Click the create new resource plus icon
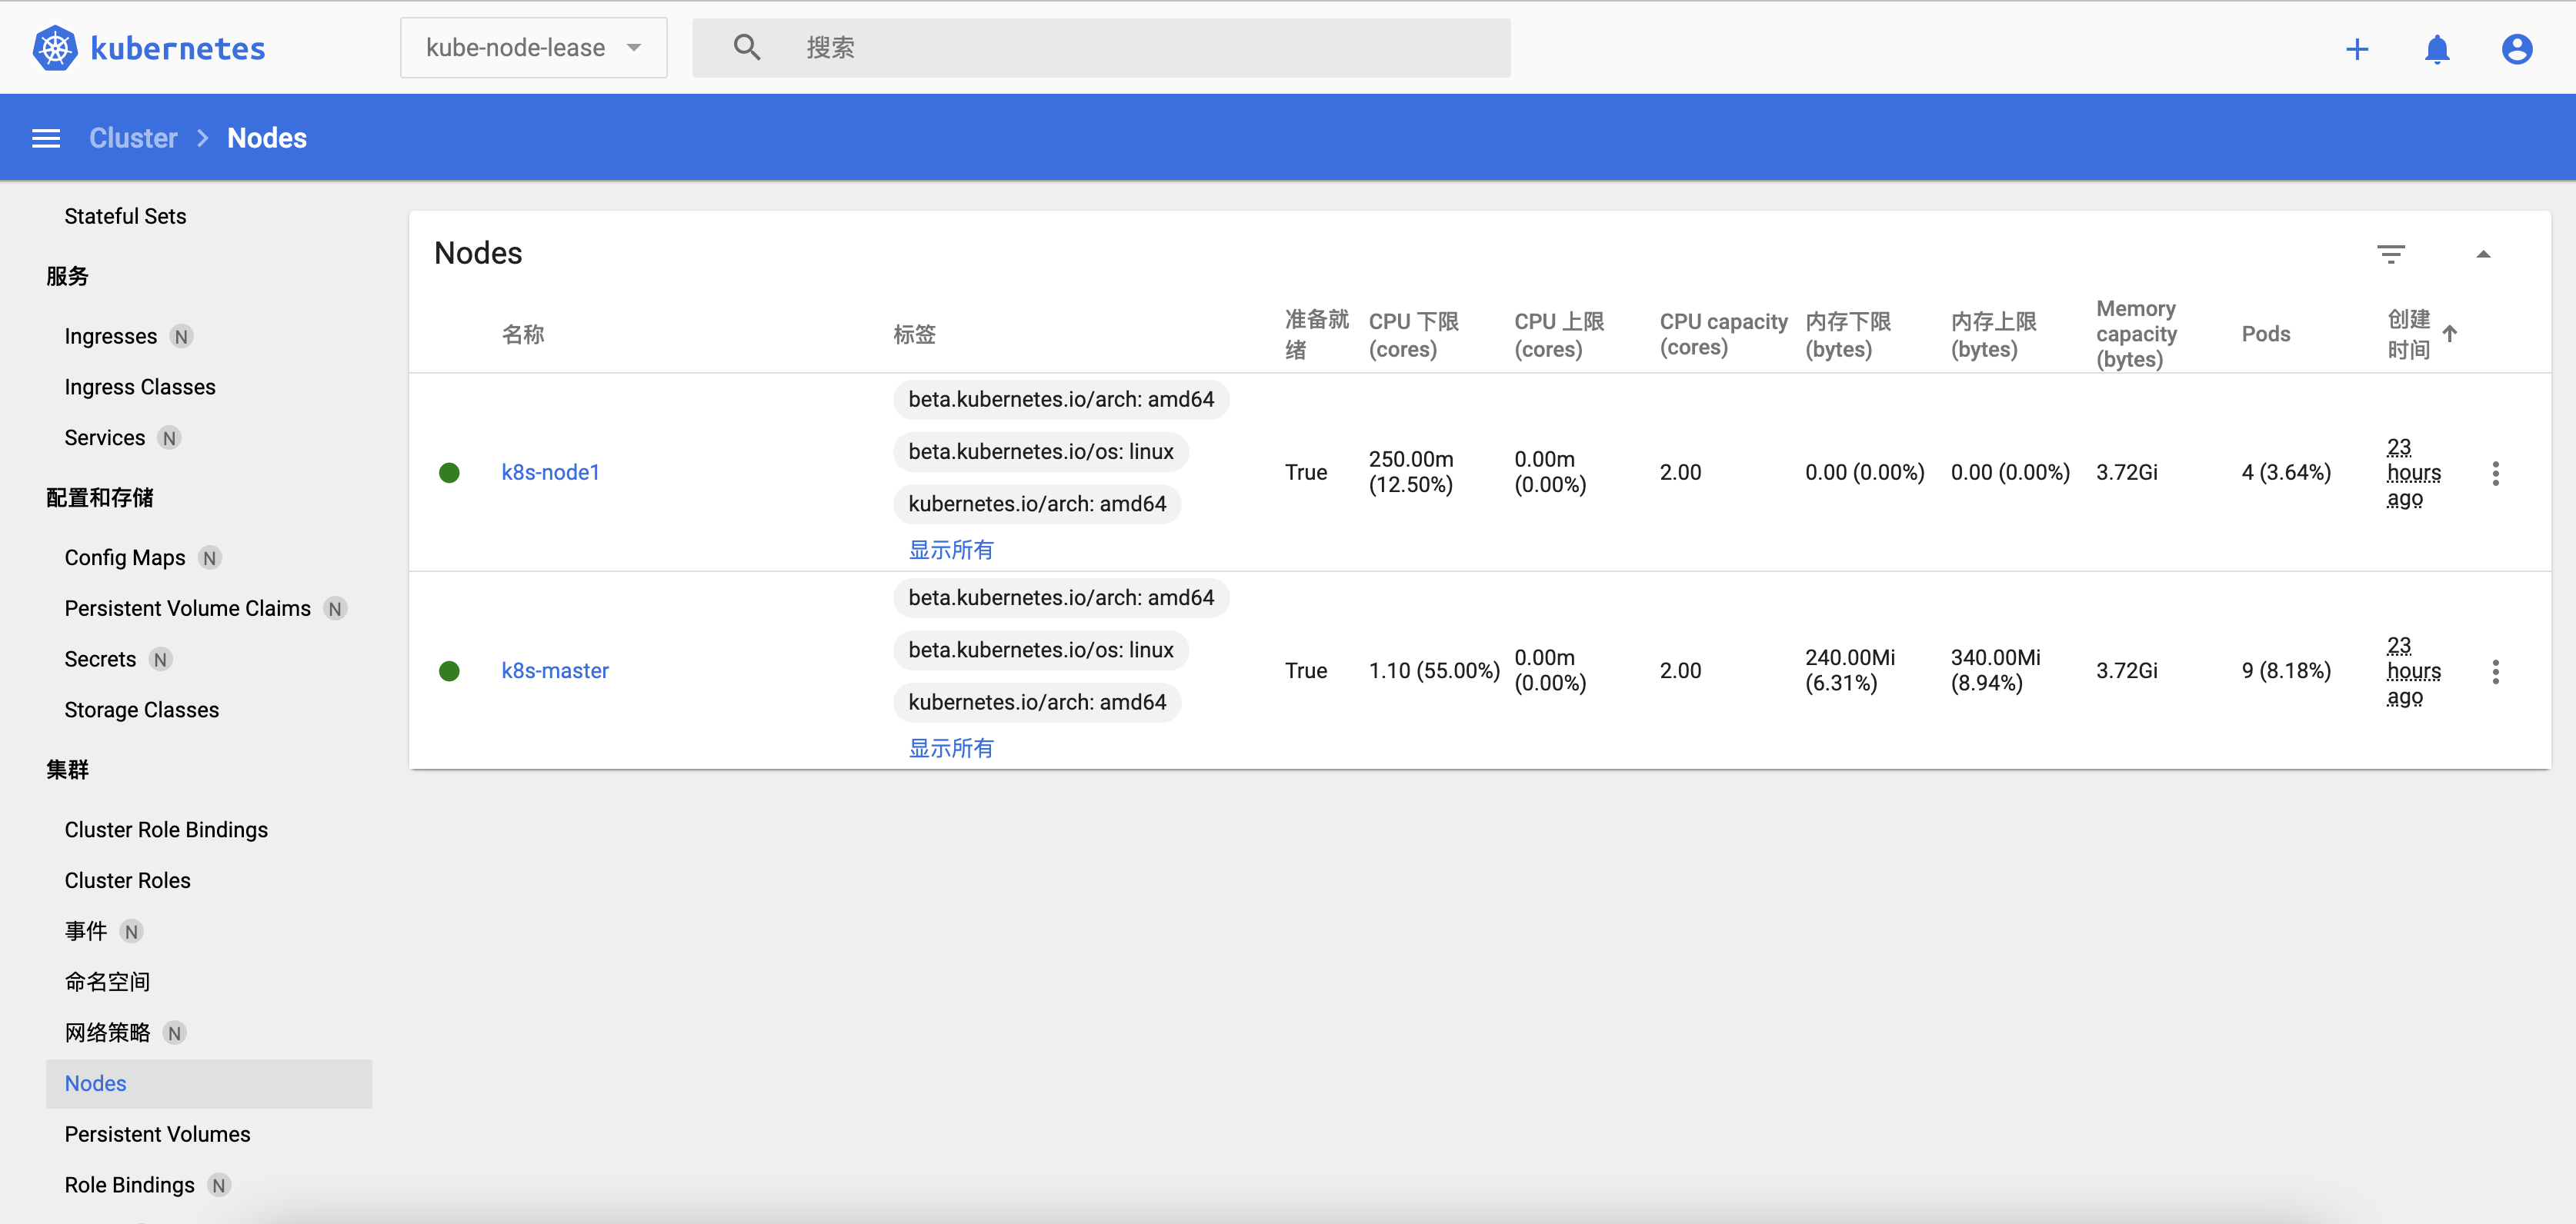The image size is (2576, 1224). click(x=2357, y=49)
